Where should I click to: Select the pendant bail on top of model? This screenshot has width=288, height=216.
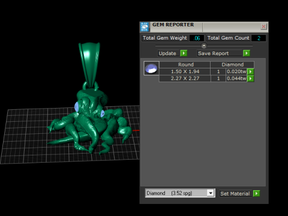coord(89,64)
